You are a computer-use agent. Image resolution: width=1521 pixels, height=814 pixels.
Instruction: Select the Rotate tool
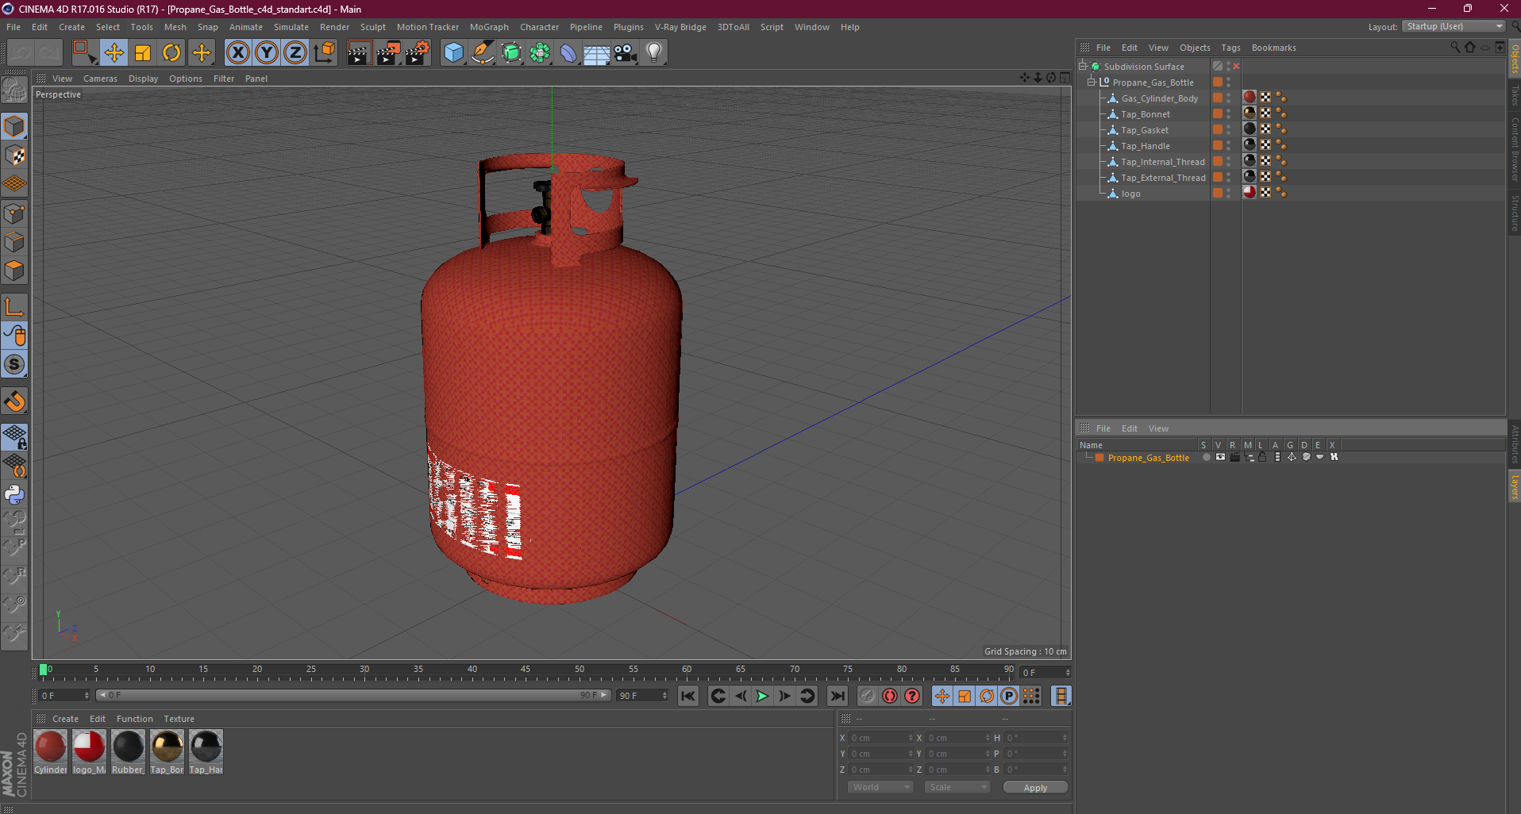pyautogui.click(x=171, y=53)
